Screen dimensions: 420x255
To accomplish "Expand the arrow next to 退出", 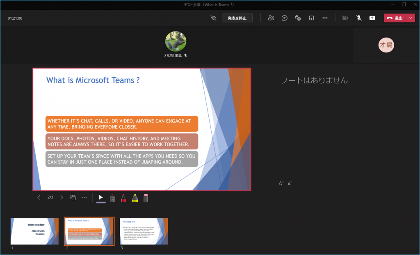I will pos(411,18).
